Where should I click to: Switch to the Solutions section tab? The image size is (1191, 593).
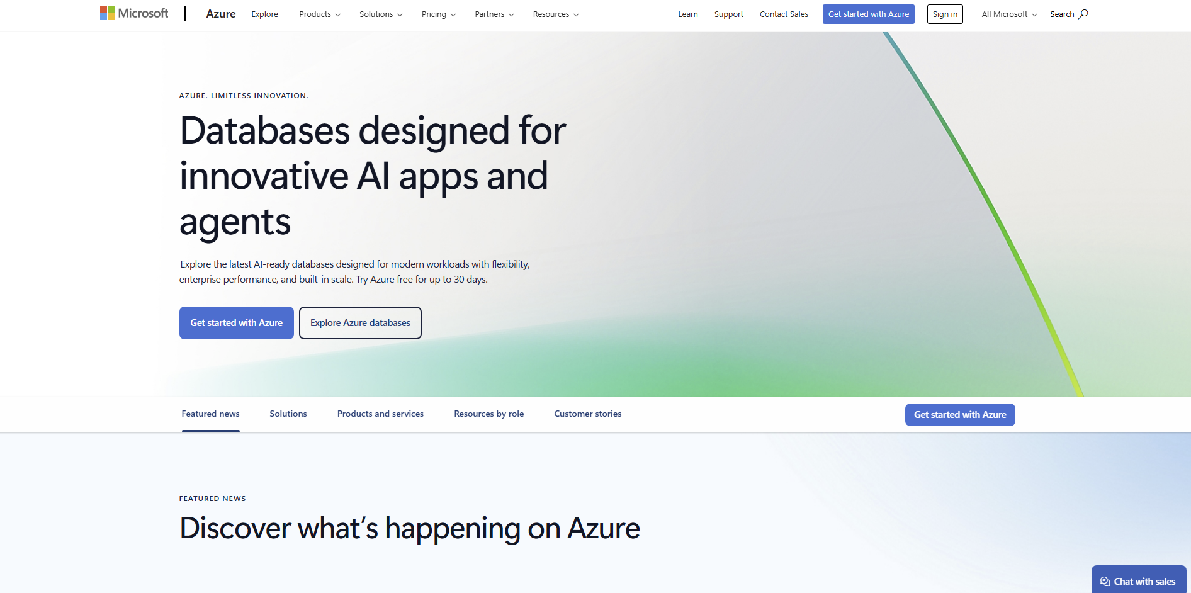[x=288, y=414]
